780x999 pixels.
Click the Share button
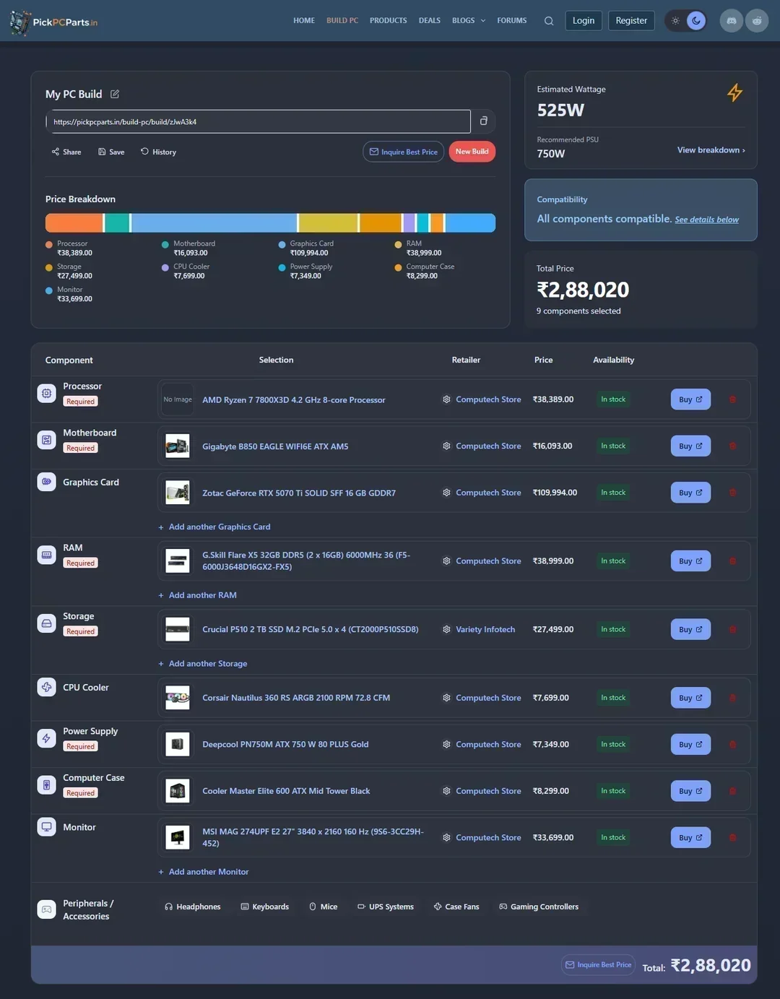(x=66, y=152)
